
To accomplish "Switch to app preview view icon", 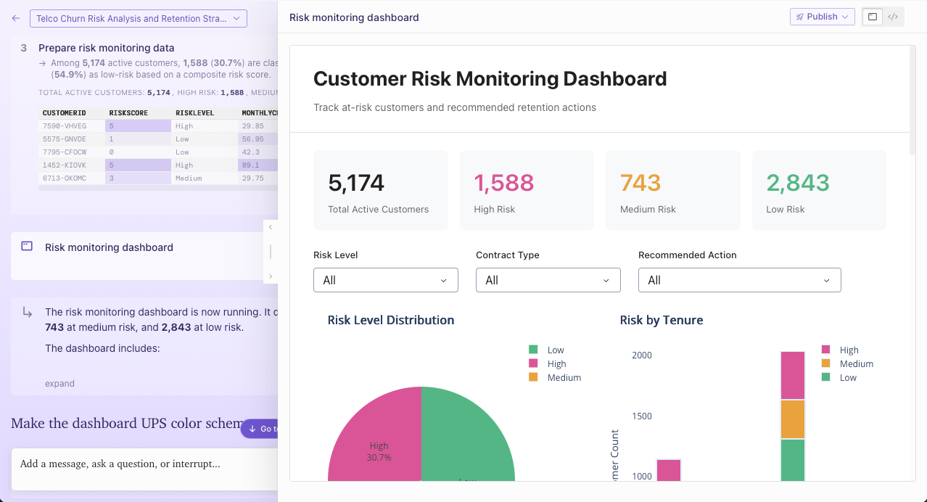I will coord(873,17).
